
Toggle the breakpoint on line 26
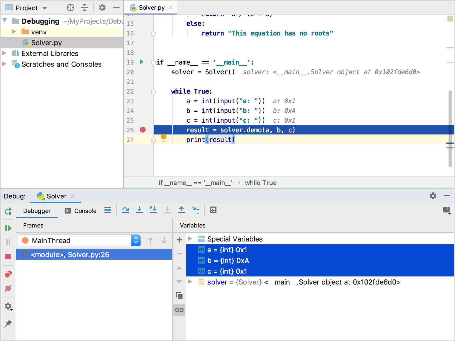[143, 130]
